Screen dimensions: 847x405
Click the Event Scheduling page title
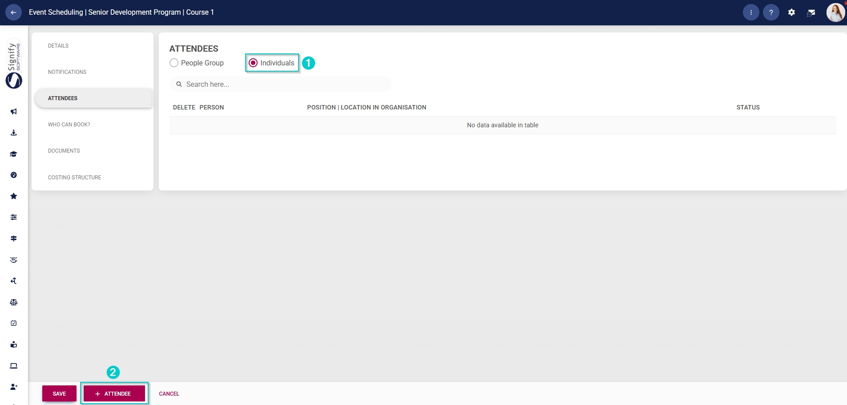click(x=121, y=12)
